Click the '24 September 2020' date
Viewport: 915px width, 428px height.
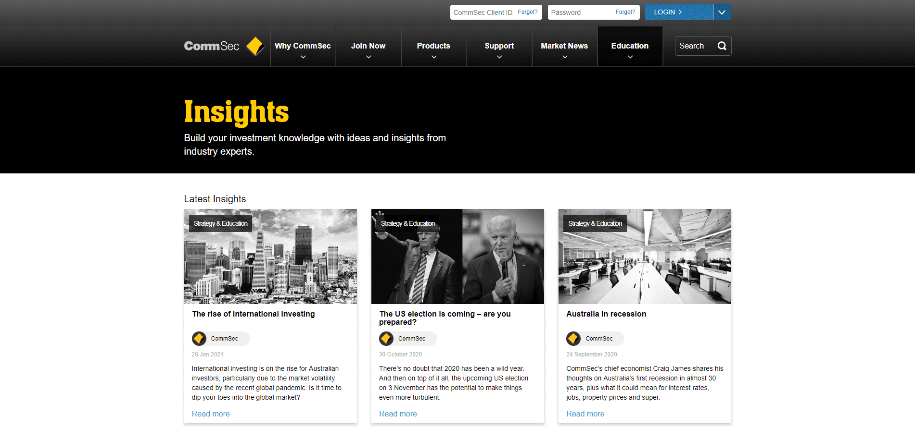tap(591, 355)
